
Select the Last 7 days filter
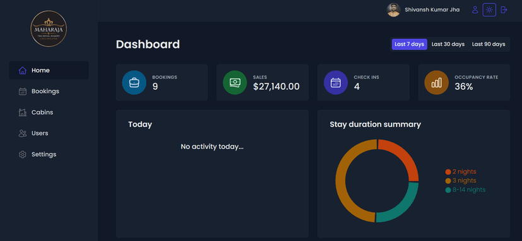409,44
